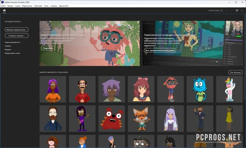The image size is (246, 148).
Task: Select the dark-haired girl puppet in bottom row
Action: coord(171,141)
